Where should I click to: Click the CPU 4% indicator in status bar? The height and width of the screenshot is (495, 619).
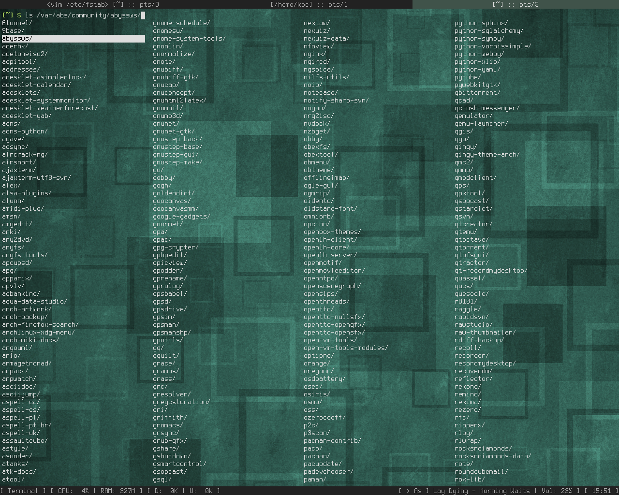(73, 491)
